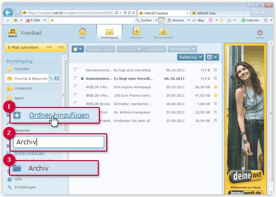Select the Posteingang navigation tab

(x=109, y=33)
